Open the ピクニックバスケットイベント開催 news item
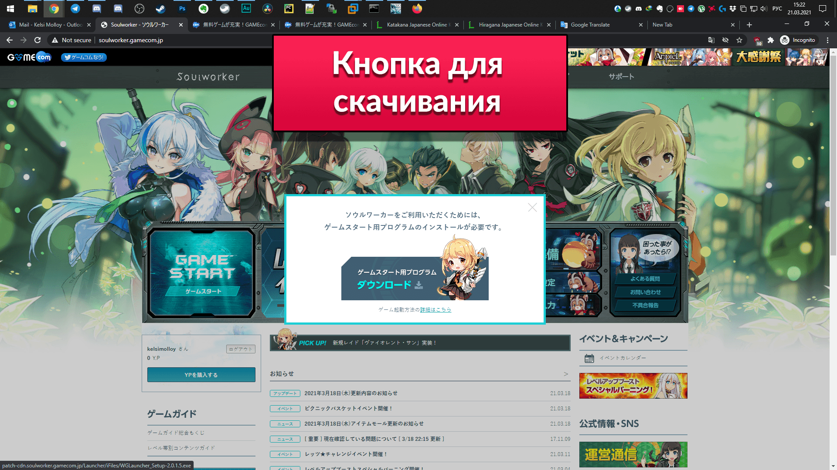This screenshot has height=470, width=837. click(349, 409)
